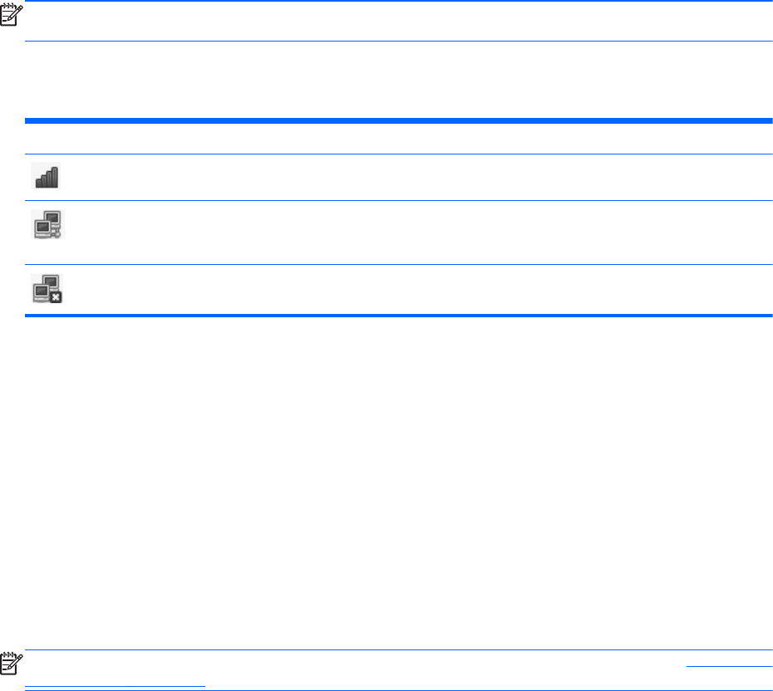
Task: Click the tallest bar of the signal icon
Action: (x=55, y=174)
